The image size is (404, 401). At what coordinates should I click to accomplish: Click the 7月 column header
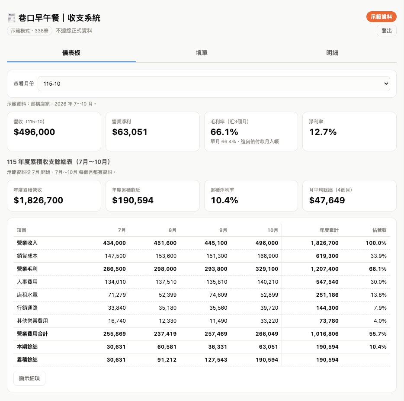click(x=122, y=230)
